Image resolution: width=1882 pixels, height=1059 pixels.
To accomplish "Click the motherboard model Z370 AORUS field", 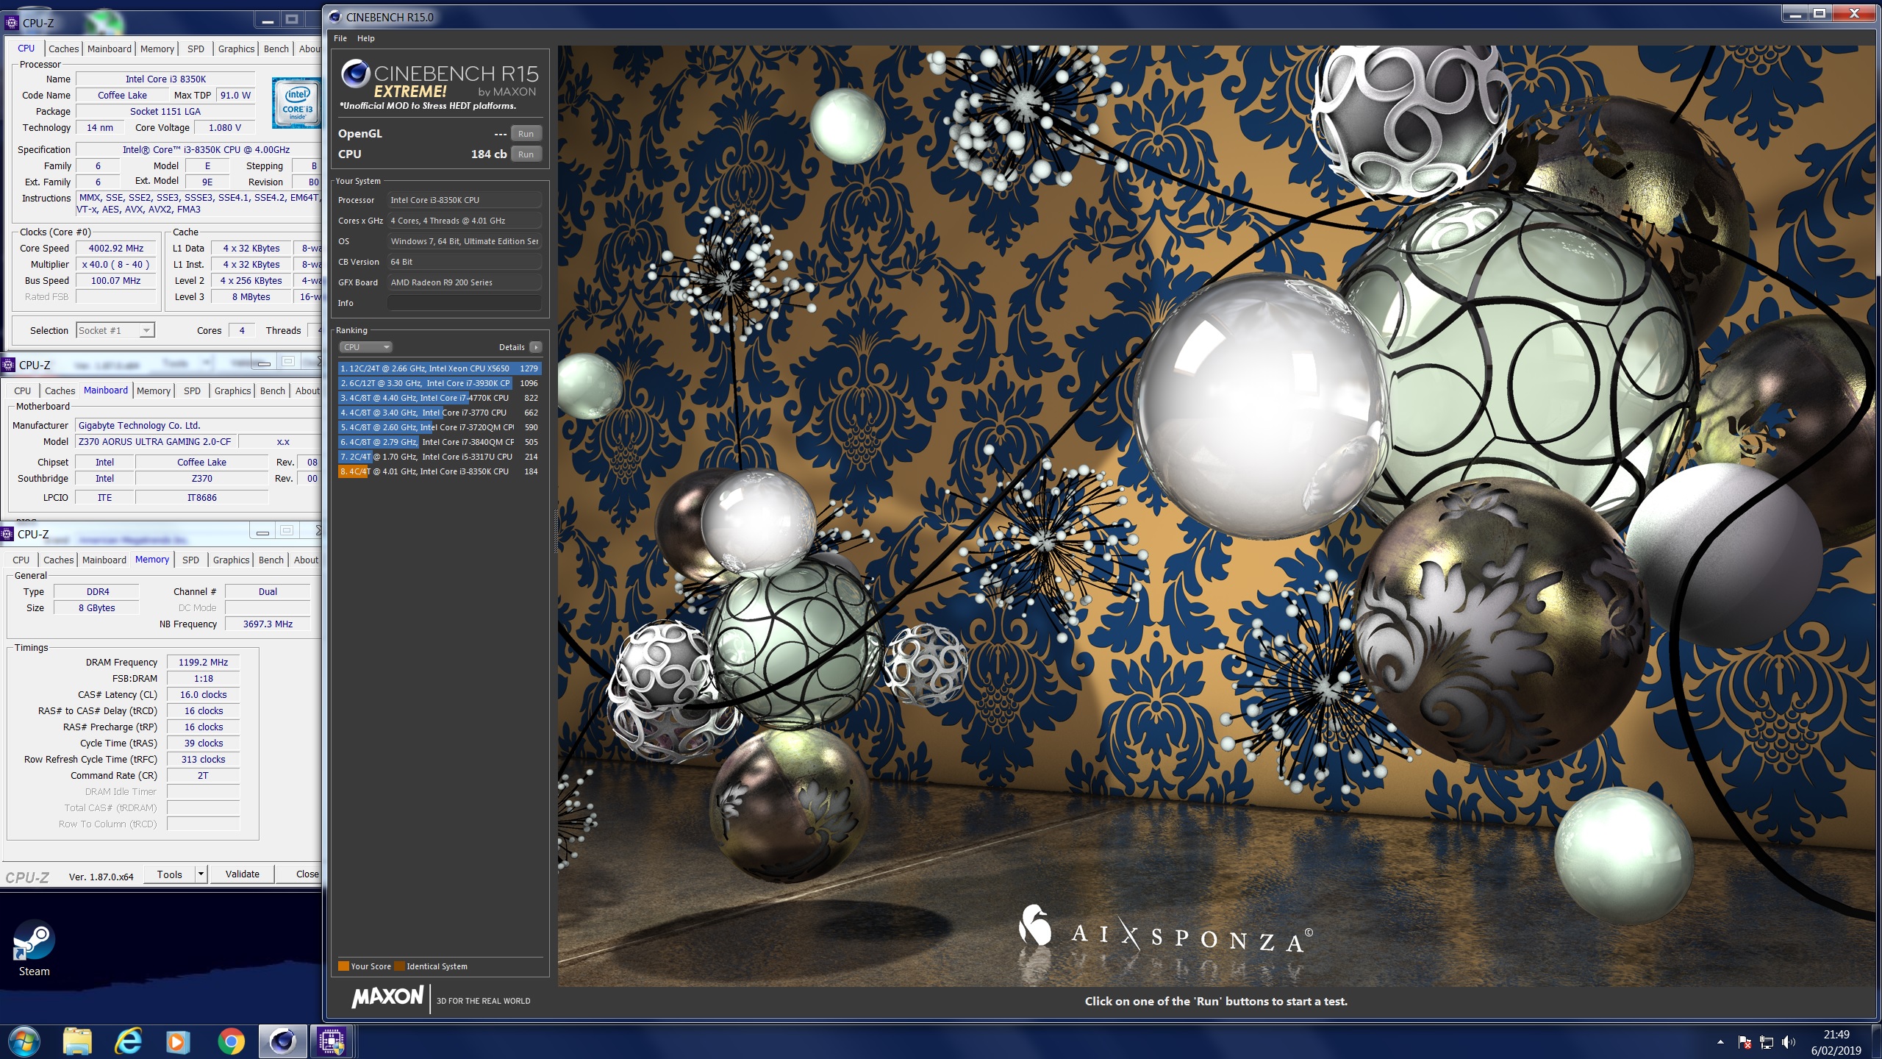I will pos(155,442).
